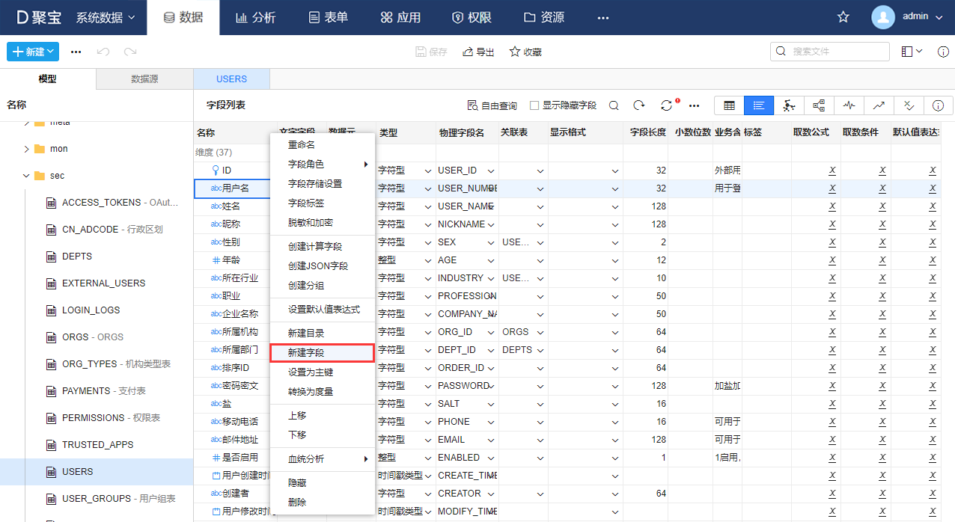Open related table dropdown for ORG_ID row
This screenshot has height=522, width=955.
[x=540, y=332]
